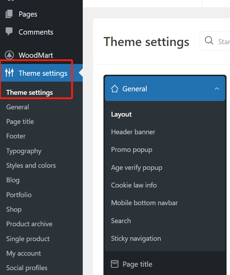Expand the Page title section
Screen dimensions: 230x275
click(x=137, y=264)
